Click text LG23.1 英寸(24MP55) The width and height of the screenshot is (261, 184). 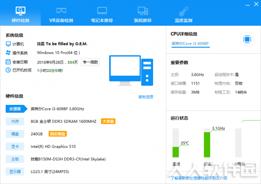point(50,172)
